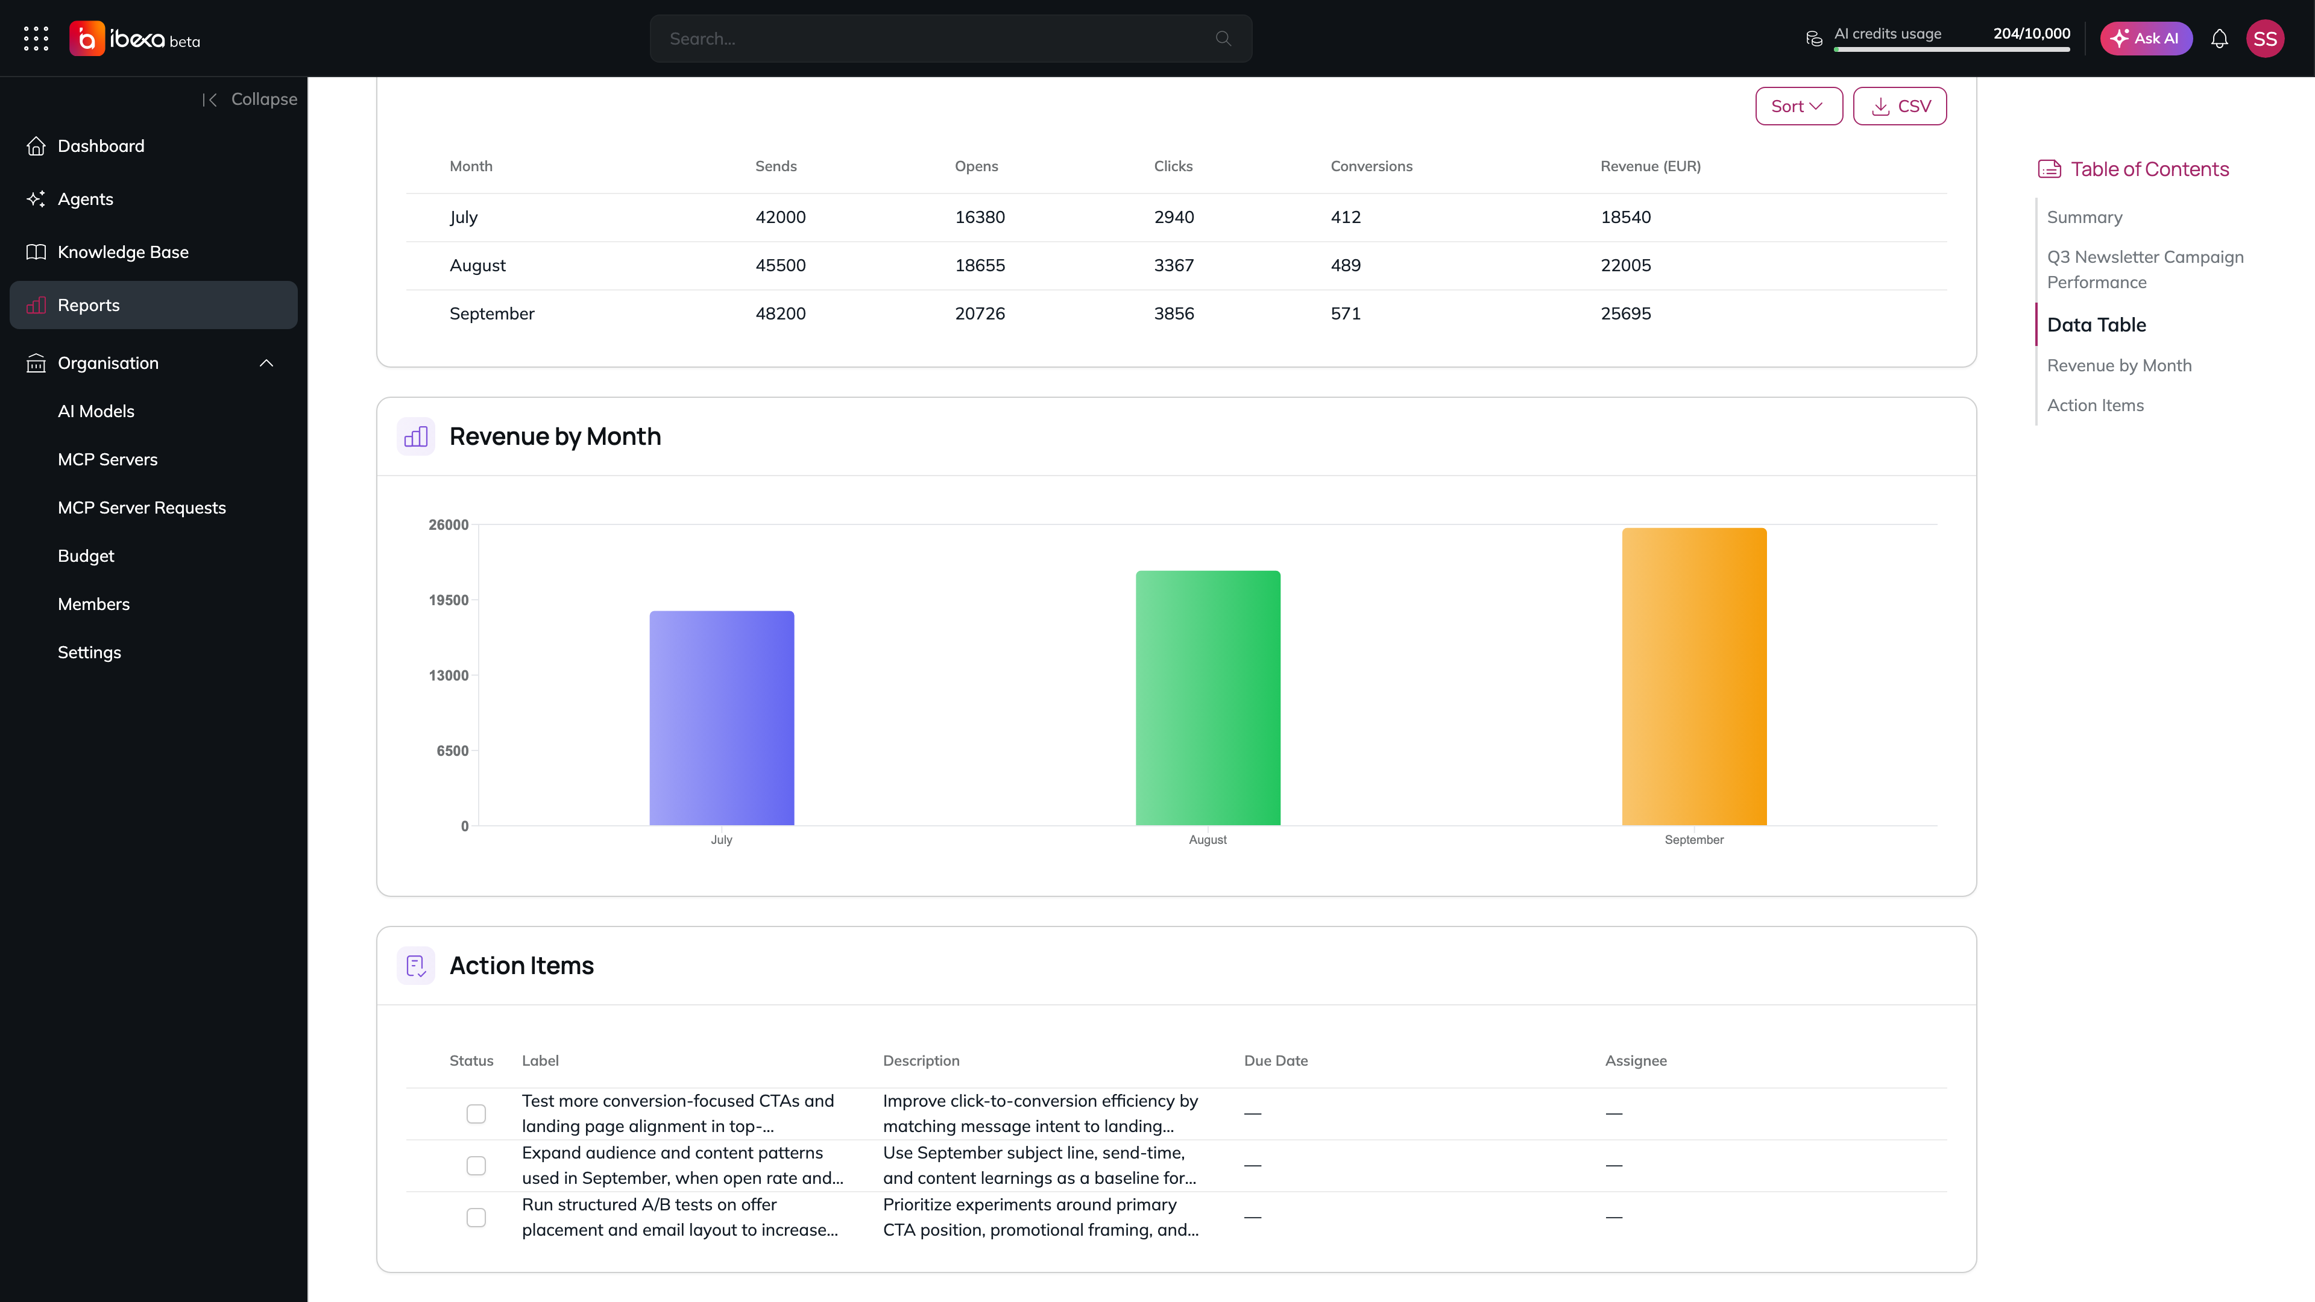
Task: Click the Agents sparkle icon
Action: tap(36, 198)
